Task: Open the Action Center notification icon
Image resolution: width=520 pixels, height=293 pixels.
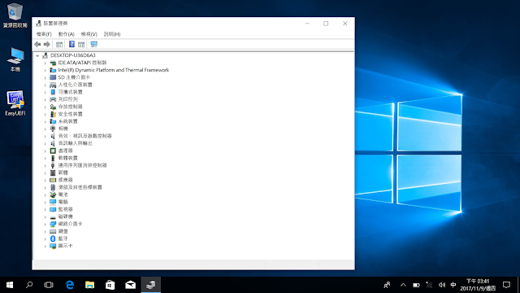Action: [506, 285]
